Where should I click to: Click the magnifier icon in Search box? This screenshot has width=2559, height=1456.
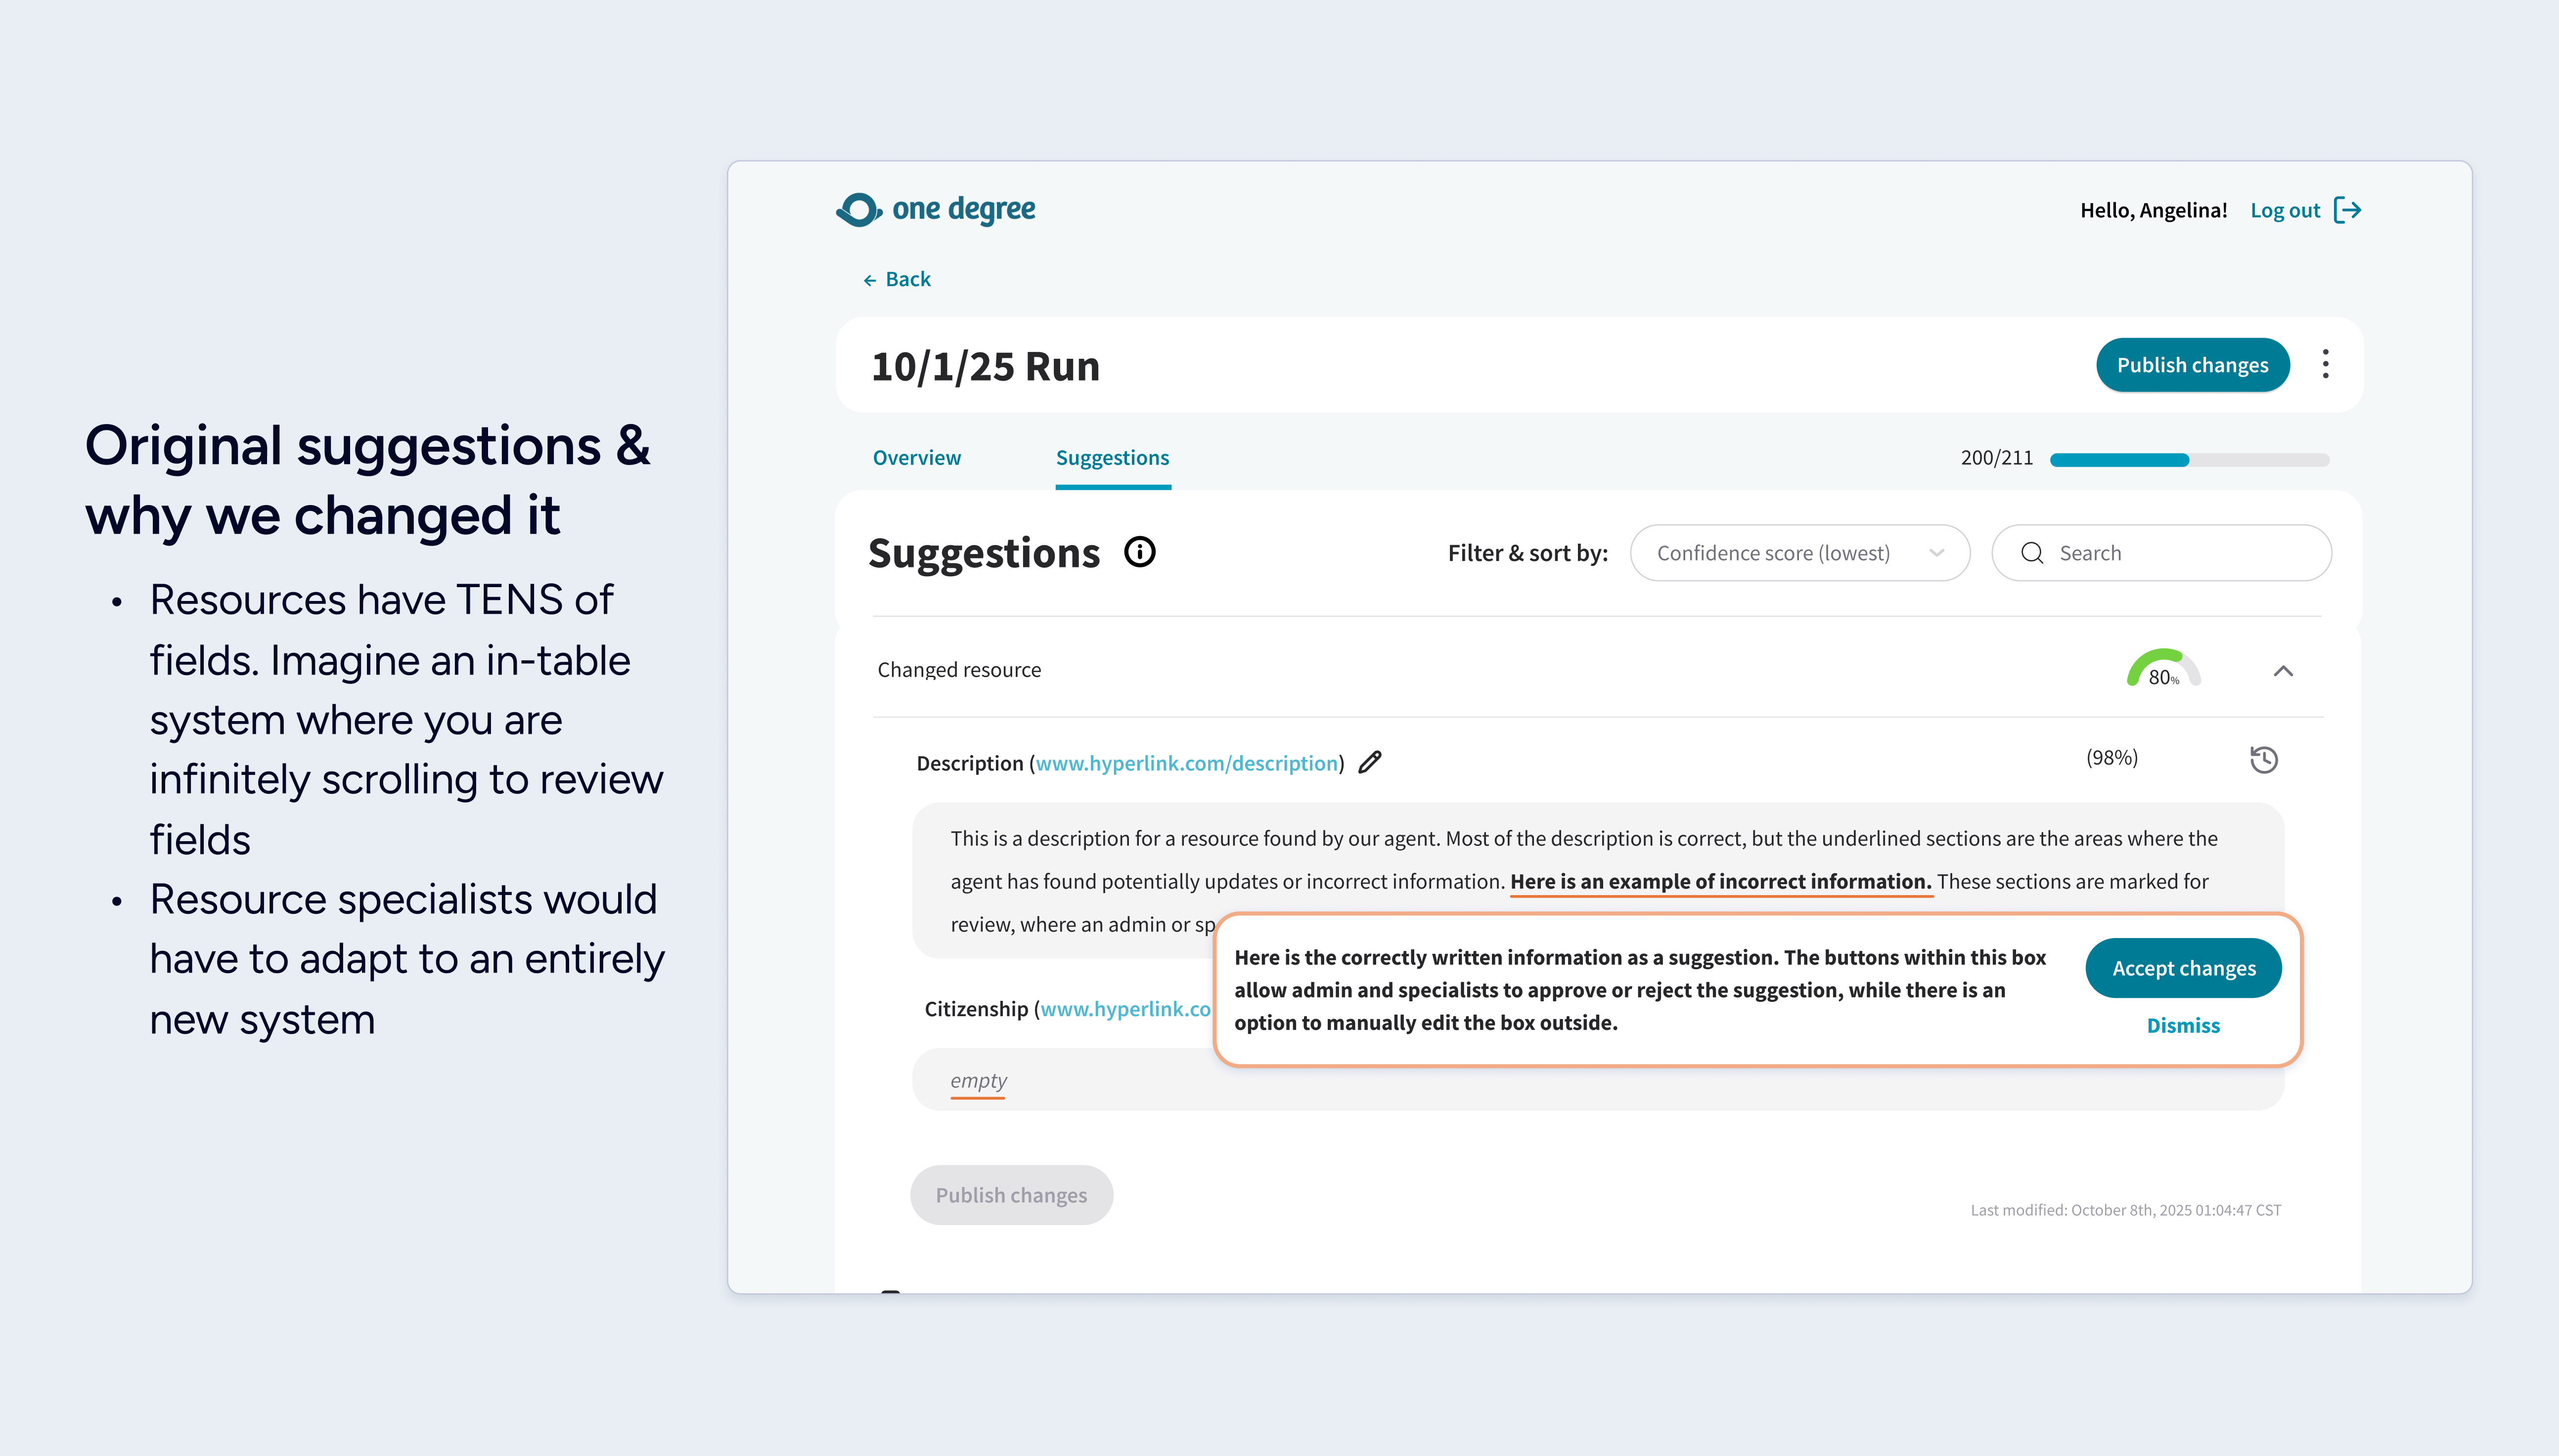tap(2032, 553)
